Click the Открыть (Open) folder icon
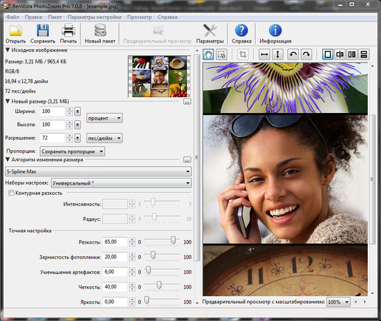Viewport: 381px width, 321px height. [x=16, y=30]
